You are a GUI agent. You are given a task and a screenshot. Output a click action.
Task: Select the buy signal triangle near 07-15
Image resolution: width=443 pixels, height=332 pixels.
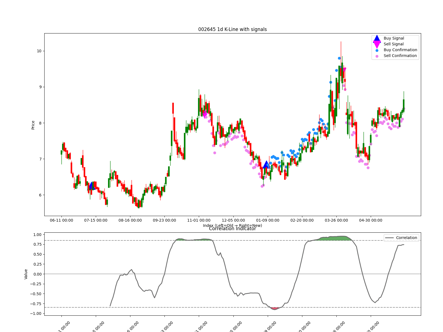91,186
